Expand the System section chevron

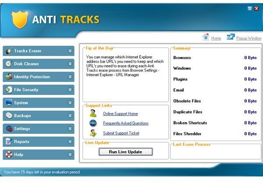point(70,102)
